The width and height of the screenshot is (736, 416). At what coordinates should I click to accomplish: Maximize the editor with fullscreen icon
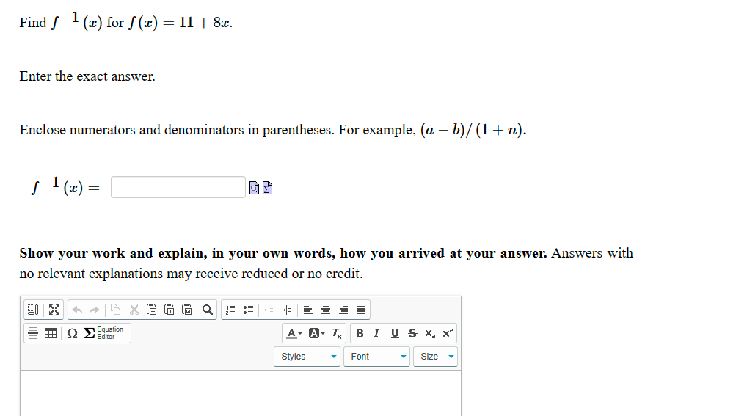[54, 310]
